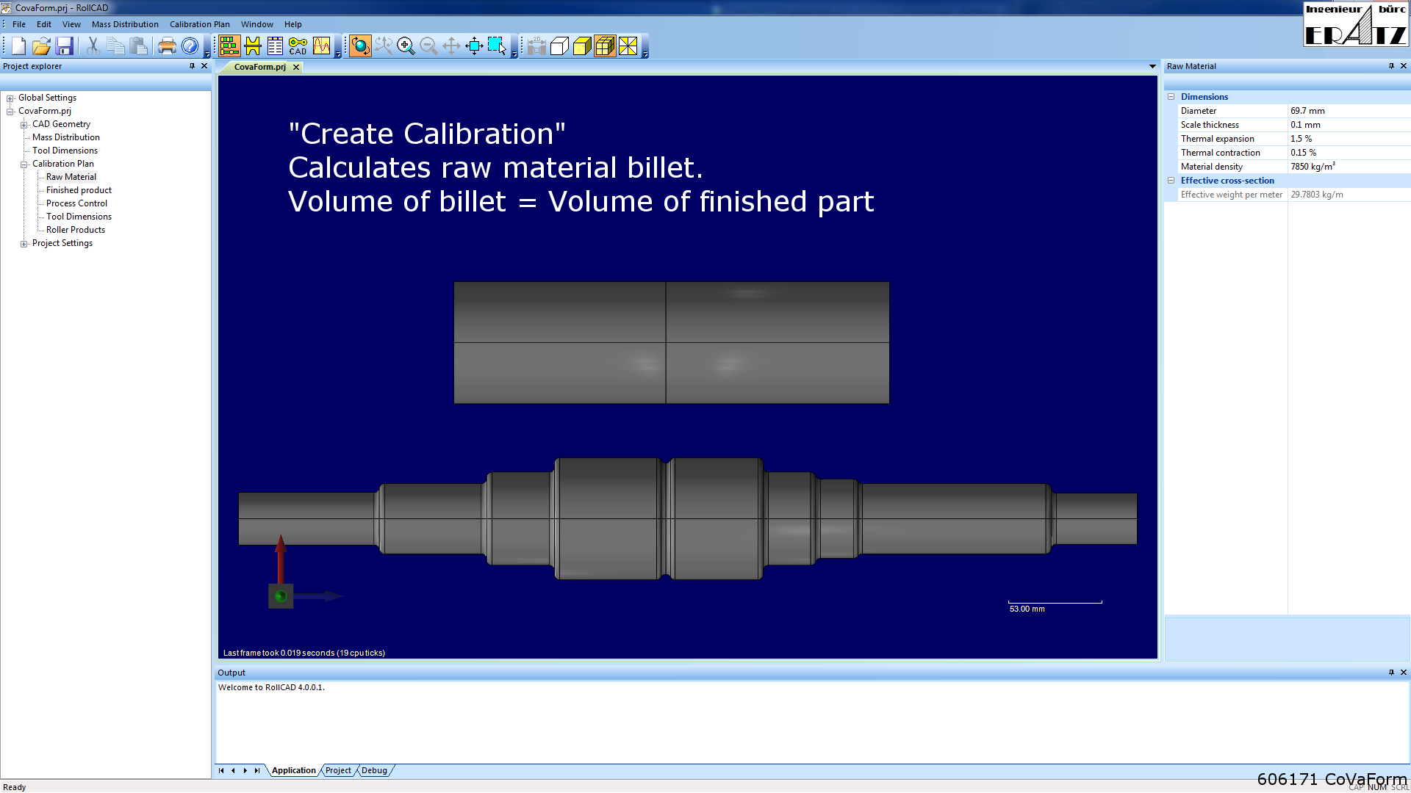Click the 2D dimension view icon
The image size is (1411, 793).
pyautogui.click(x=536, y=46)
